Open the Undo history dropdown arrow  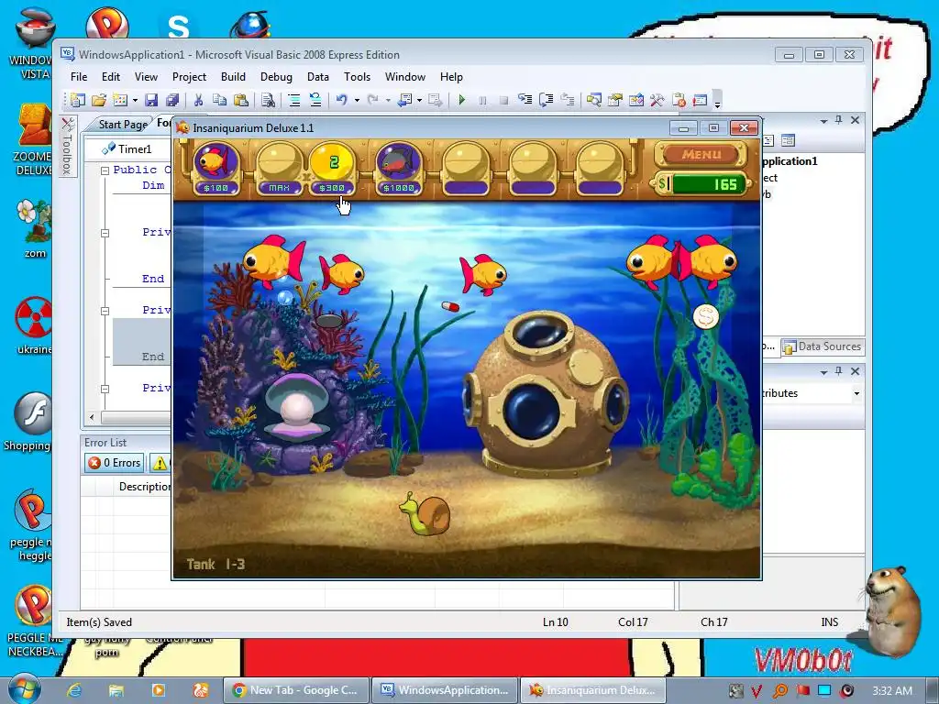pyautogui.click(x=357, y=101)
